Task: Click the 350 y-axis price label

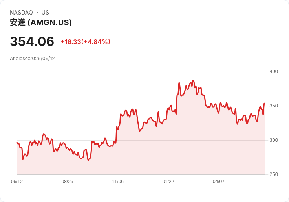Action: (274, 106)
